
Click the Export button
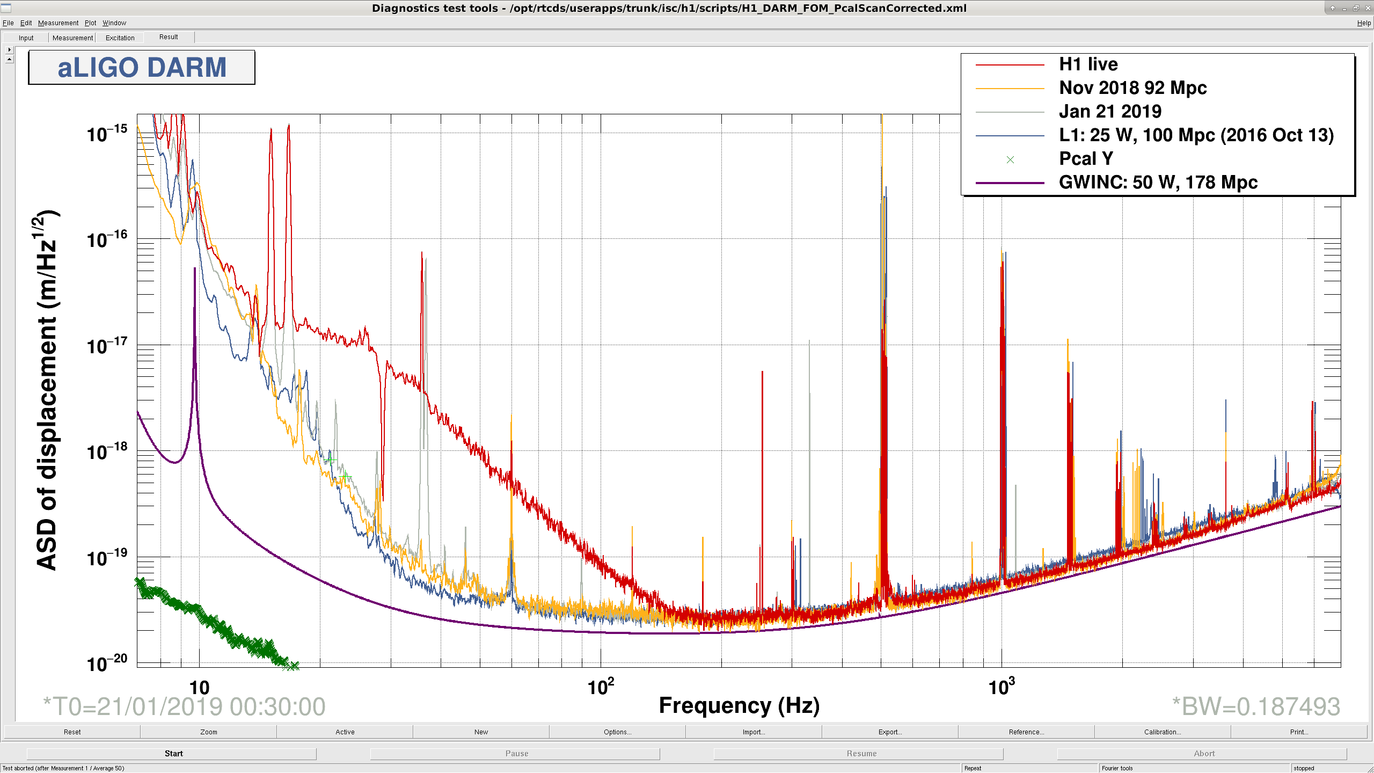click(890, 732)
